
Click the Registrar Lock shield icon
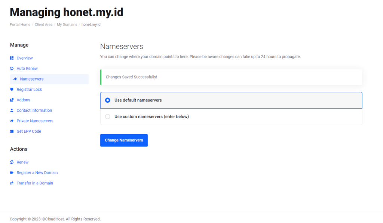tap(12, 90)
